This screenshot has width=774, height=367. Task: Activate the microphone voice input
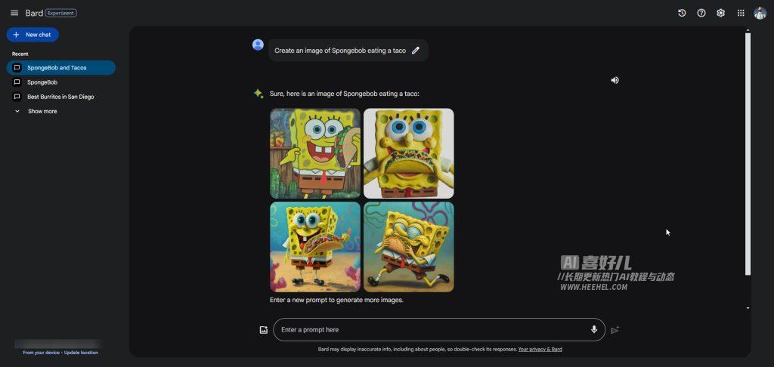point(594,329)
